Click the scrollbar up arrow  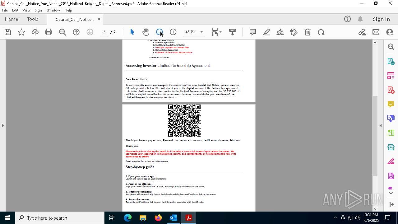tap(375, 42)
